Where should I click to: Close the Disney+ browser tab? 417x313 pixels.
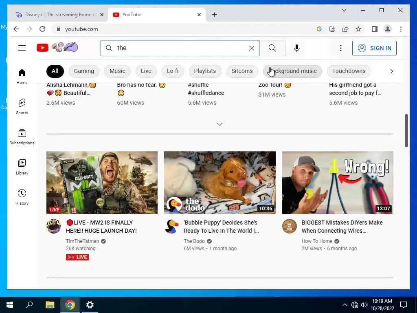(101, 15)
